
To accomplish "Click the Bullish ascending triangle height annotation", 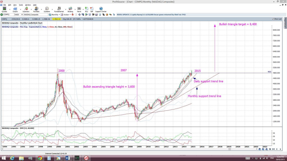I will [x=109, y=87].
